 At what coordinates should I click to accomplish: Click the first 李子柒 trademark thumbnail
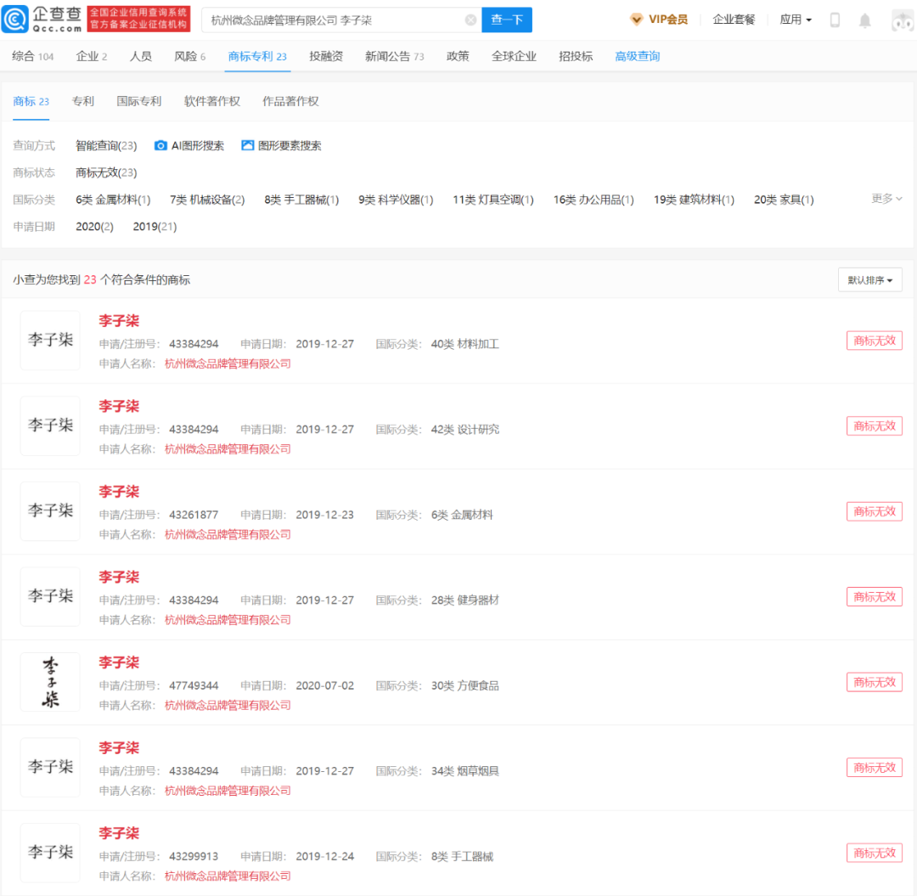click(49, 340)
